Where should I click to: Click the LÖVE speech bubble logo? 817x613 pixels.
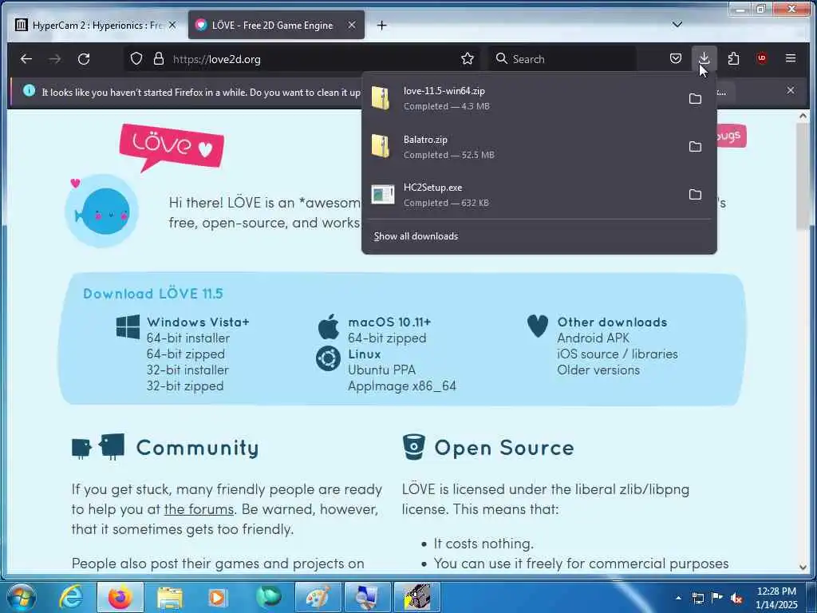172,148
